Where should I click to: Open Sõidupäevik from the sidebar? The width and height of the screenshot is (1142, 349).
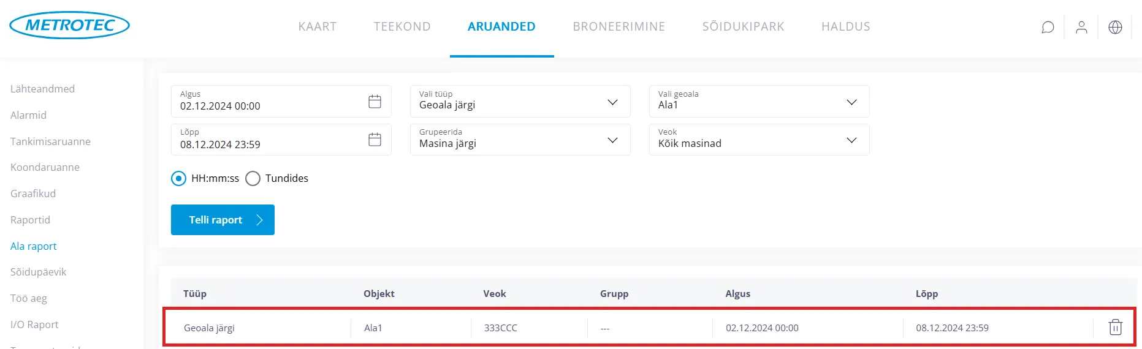(x=38, y=272)
